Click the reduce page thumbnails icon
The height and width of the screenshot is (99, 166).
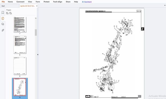(11, 13)
